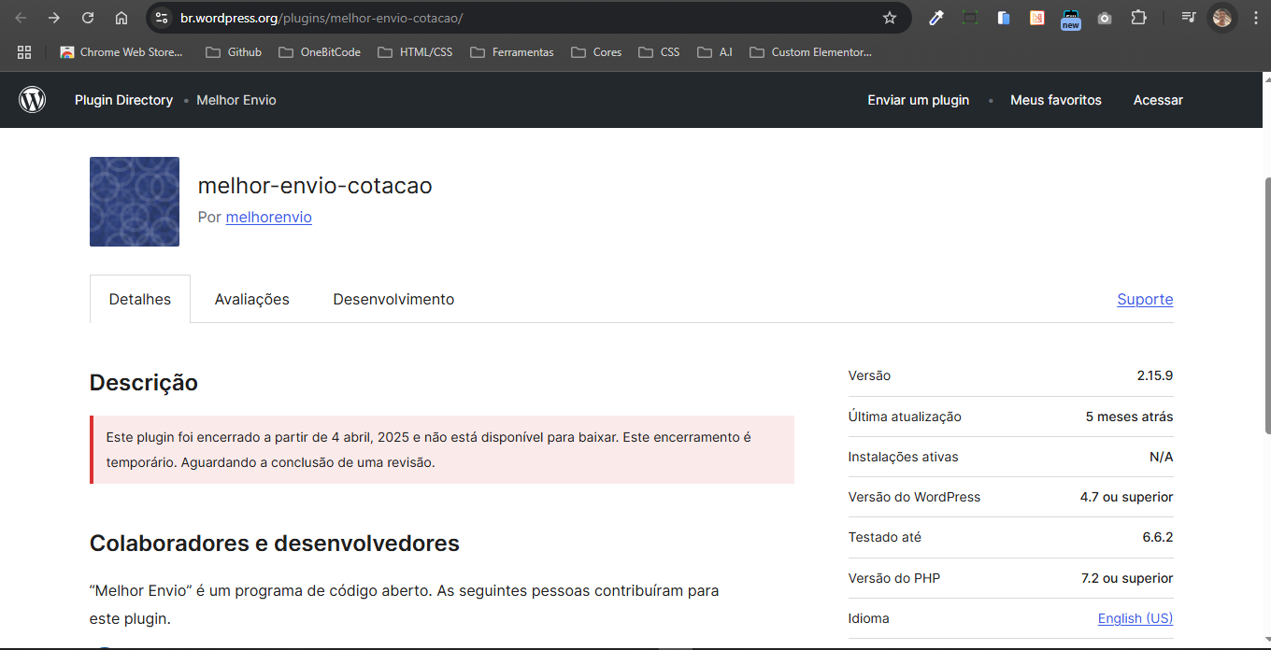This screenshot has width=1271, height=650.
Task: Open the browser home page
Action: pos(121,18)
